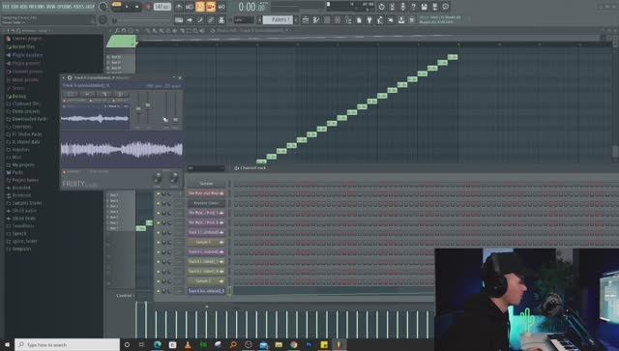The image size is (619, 351).
Task: Click the audio editor scissors icon
Action: (x=392, y=7)
